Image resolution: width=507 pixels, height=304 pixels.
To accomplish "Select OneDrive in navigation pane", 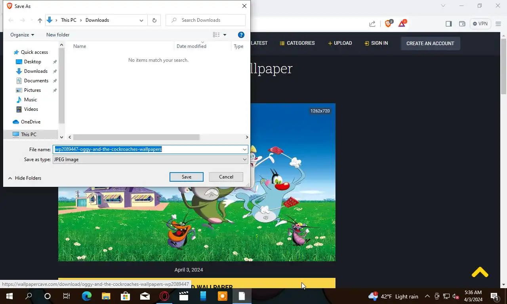I will pos(30,122).
